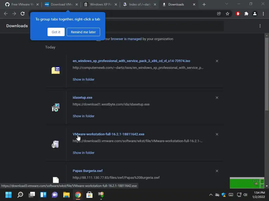Open the Chat taskbar icon

point(55,195)
